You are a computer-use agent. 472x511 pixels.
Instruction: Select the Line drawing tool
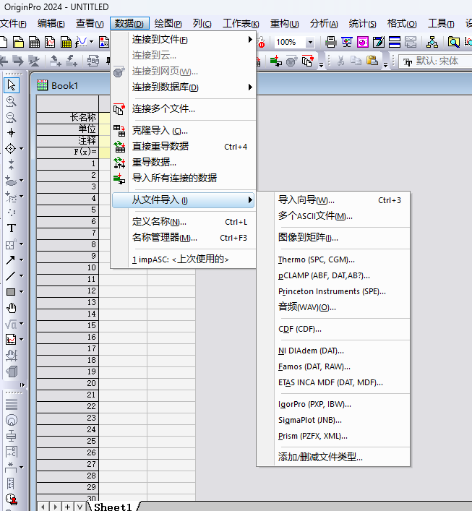11,275
